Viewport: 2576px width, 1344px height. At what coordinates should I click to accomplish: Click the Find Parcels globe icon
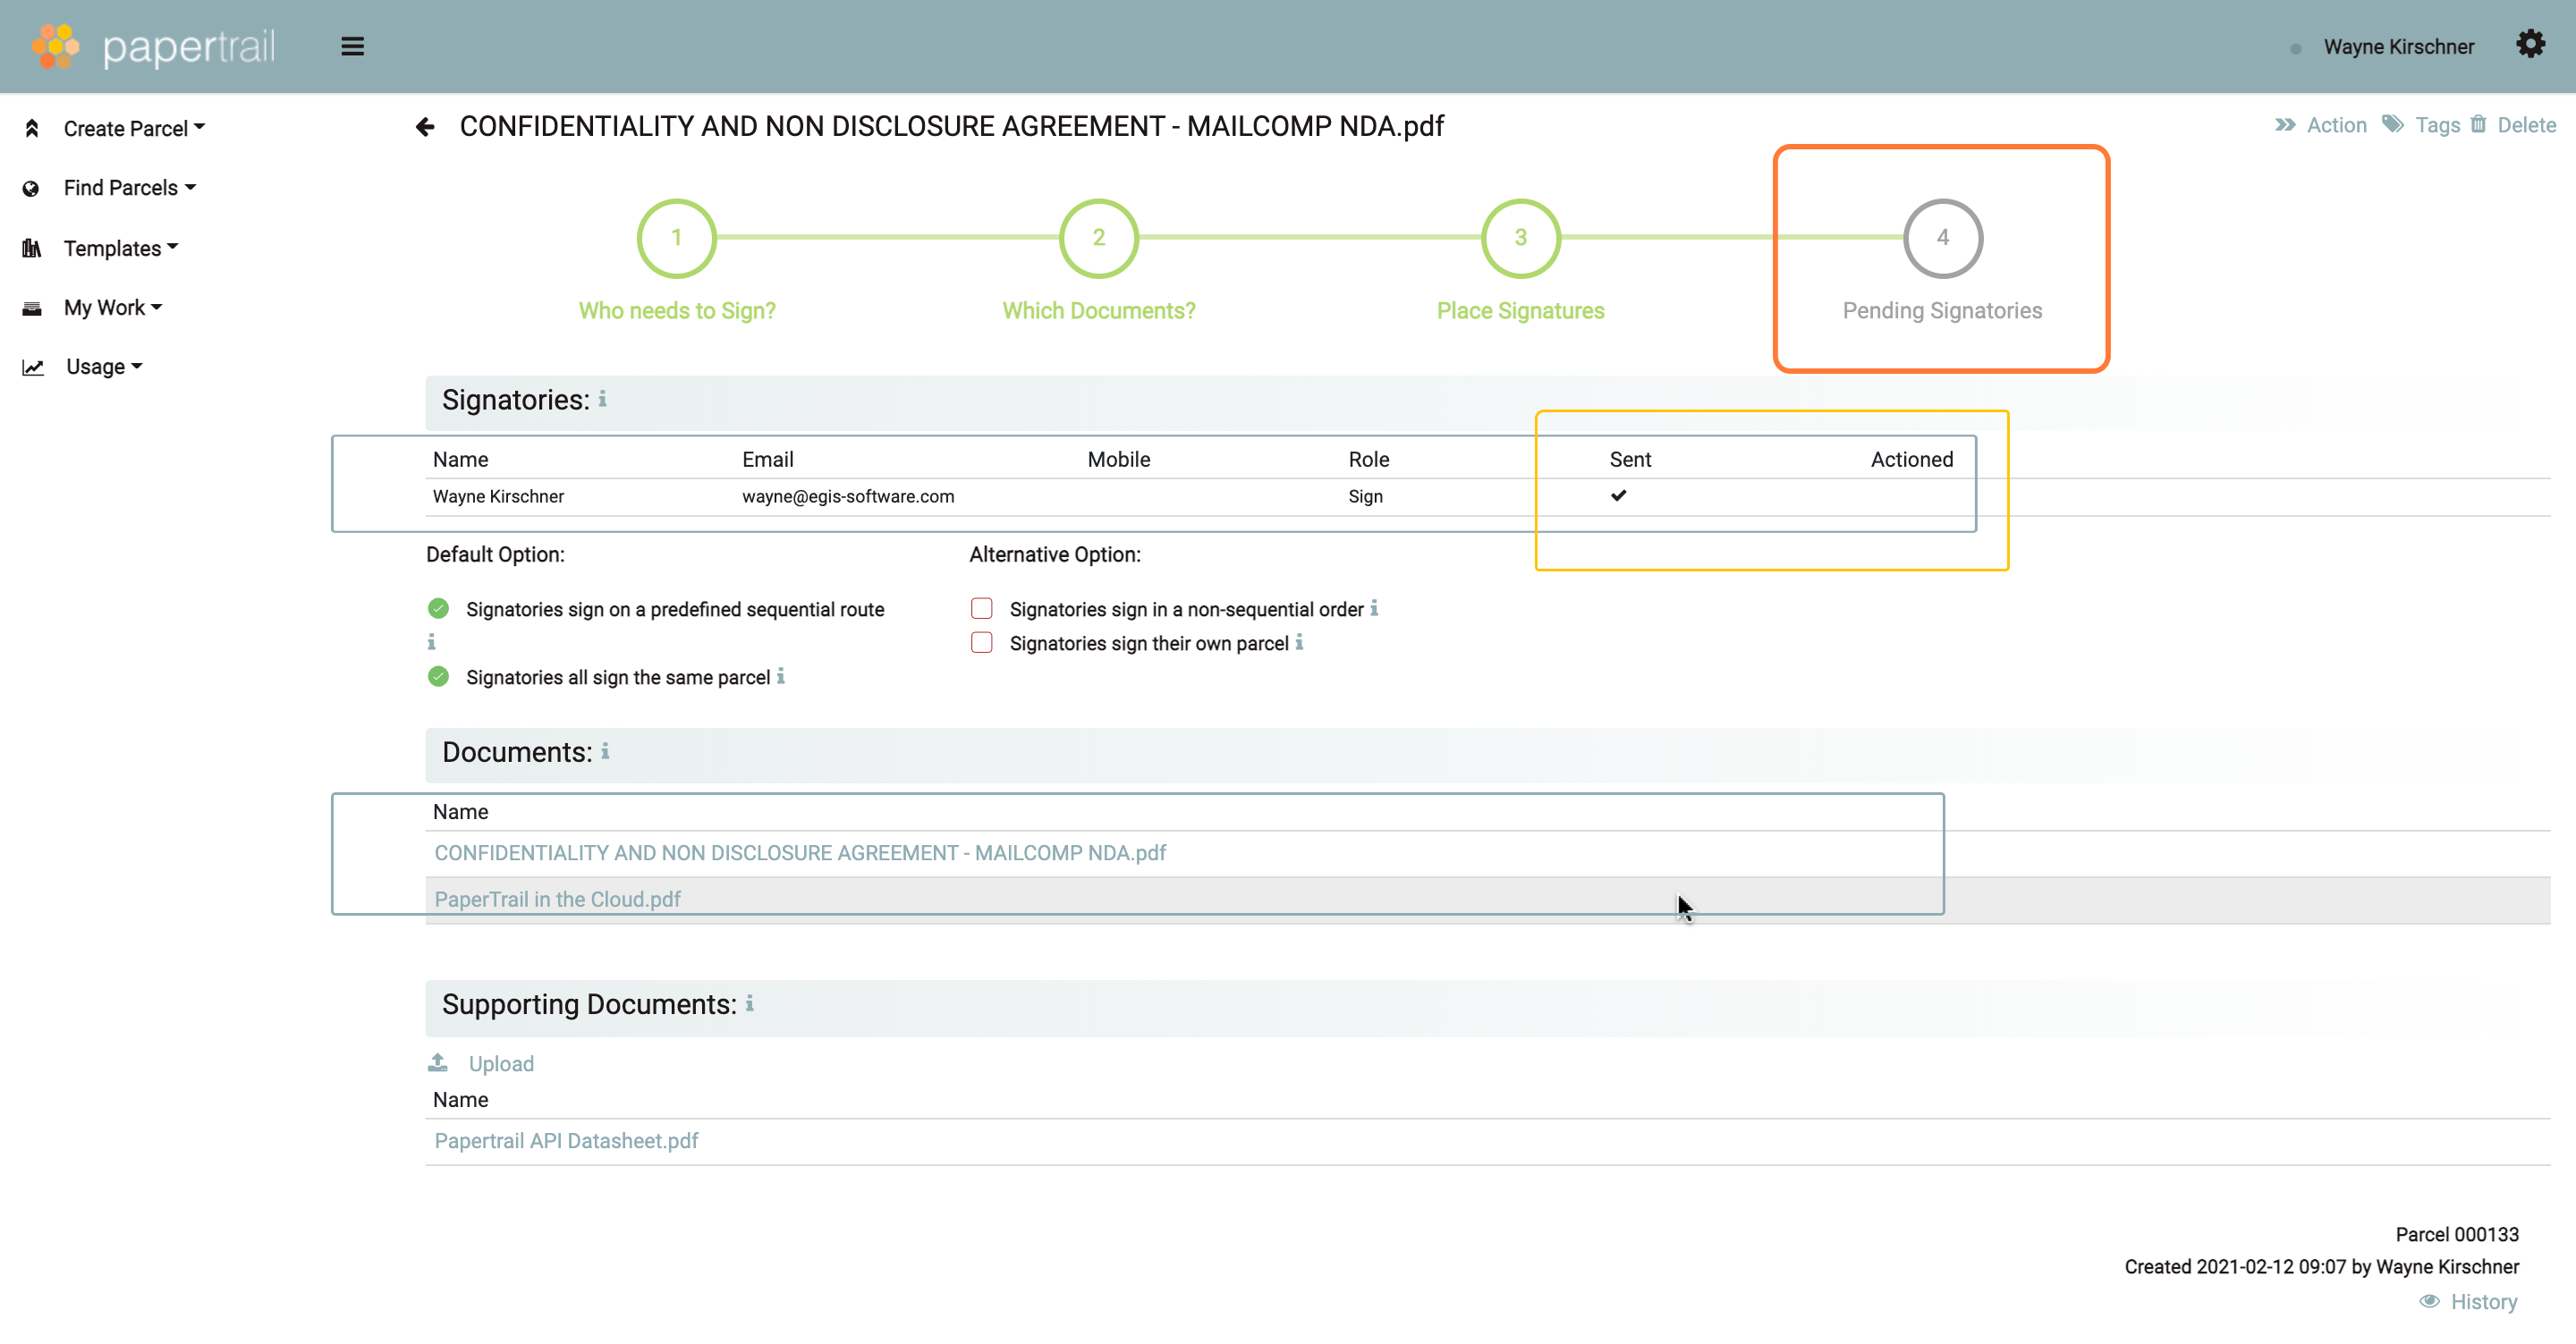(x=31, y=188)
